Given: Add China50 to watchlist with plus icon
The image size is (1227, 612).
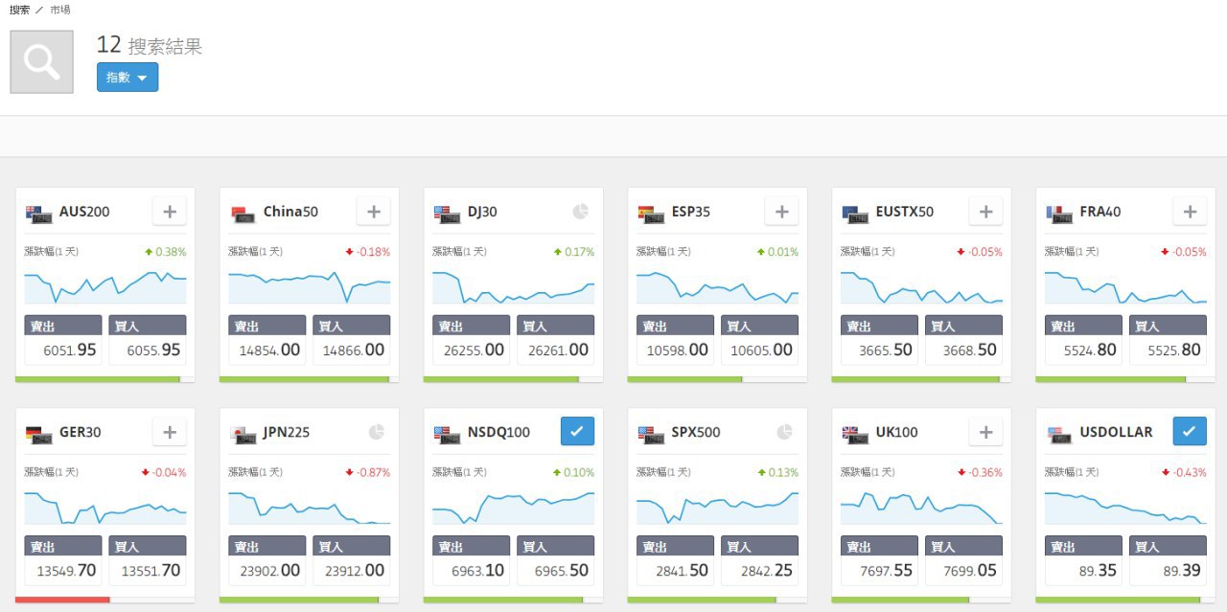Looking at the screenshot, I should click(374, 212).
